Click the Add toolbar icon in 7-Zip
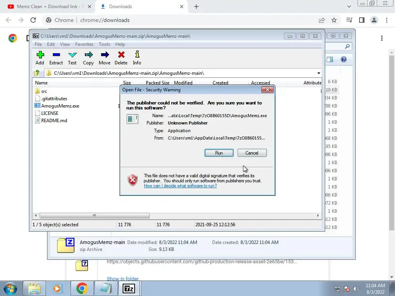This screenshot has width=395, height=296. coord(40,58)
